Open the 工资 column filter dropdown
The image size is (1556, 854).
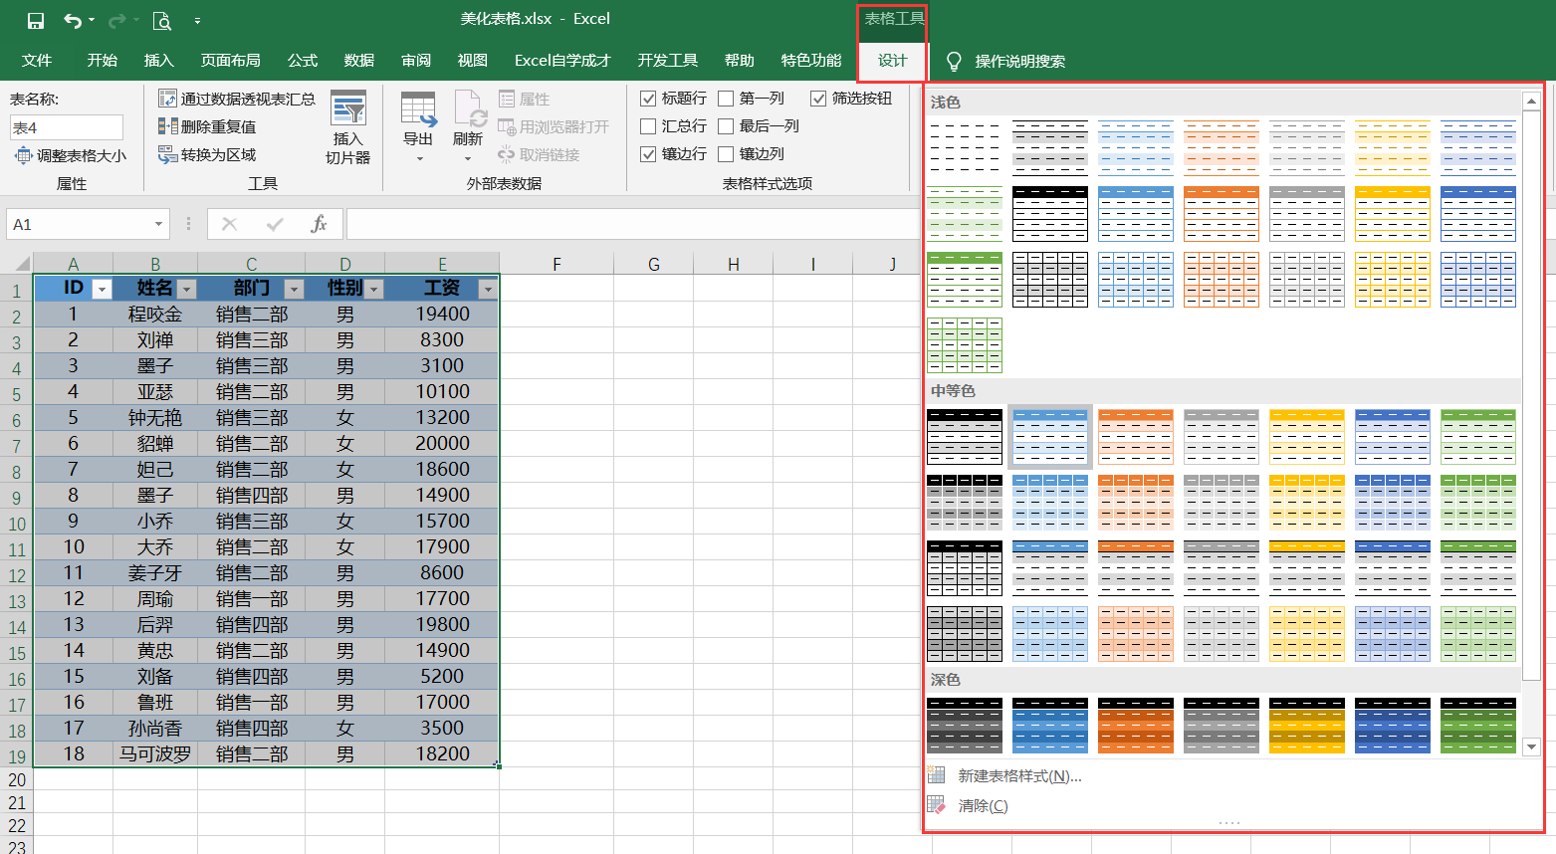487,289
